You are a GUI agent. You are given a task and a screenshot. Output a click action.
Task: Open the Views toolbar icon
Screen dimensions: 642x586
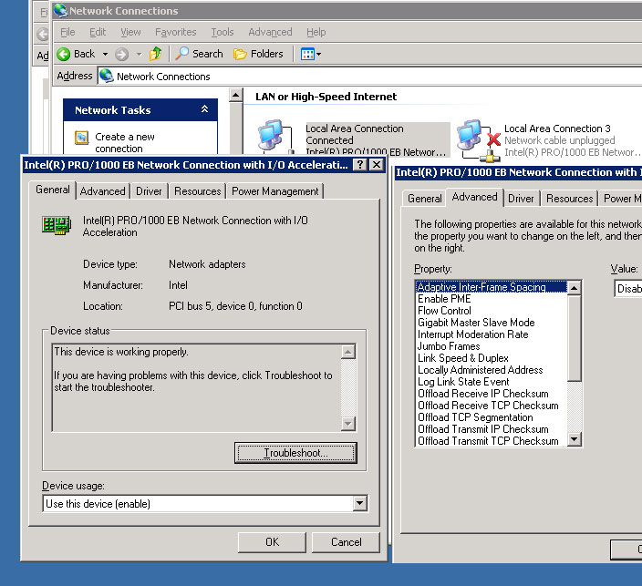308,54
